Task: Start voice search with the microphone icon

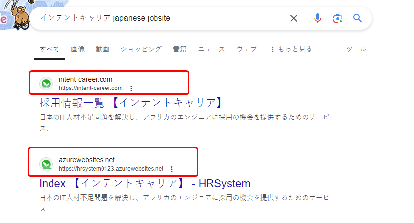Action: click(318, 18)
